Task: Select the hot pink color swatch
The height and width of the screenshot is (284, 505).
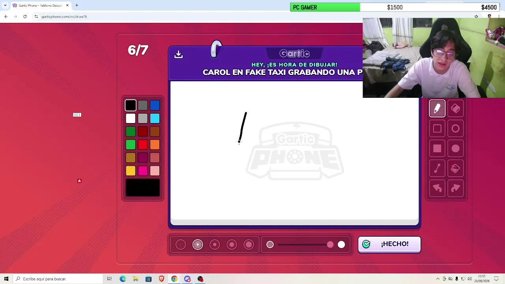Action: (x=143, y=171)
